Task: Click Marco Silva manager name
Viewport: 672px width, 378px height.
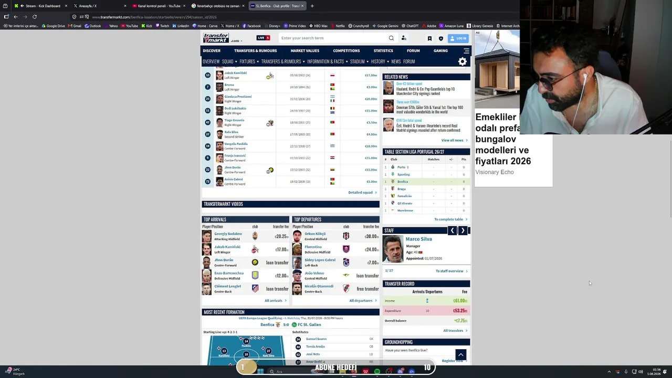Action: (418, 239)
